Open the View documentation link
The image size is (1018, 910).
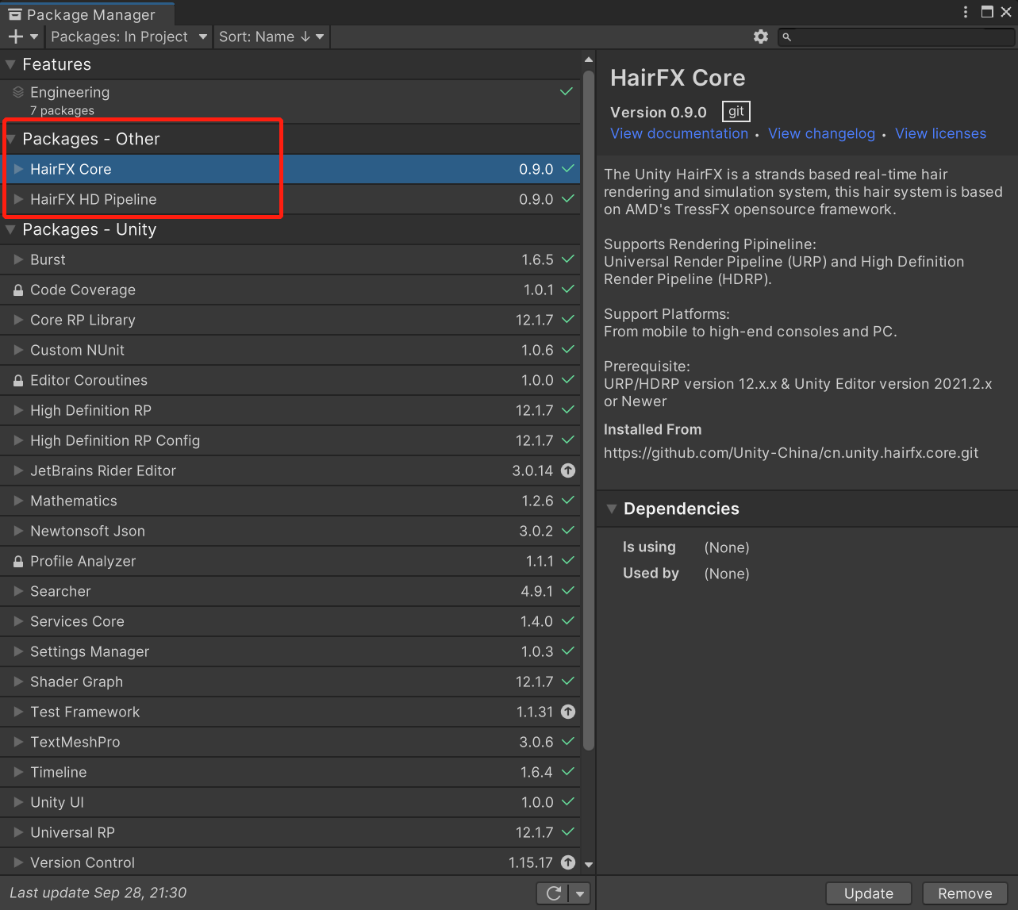pos(678,133)
